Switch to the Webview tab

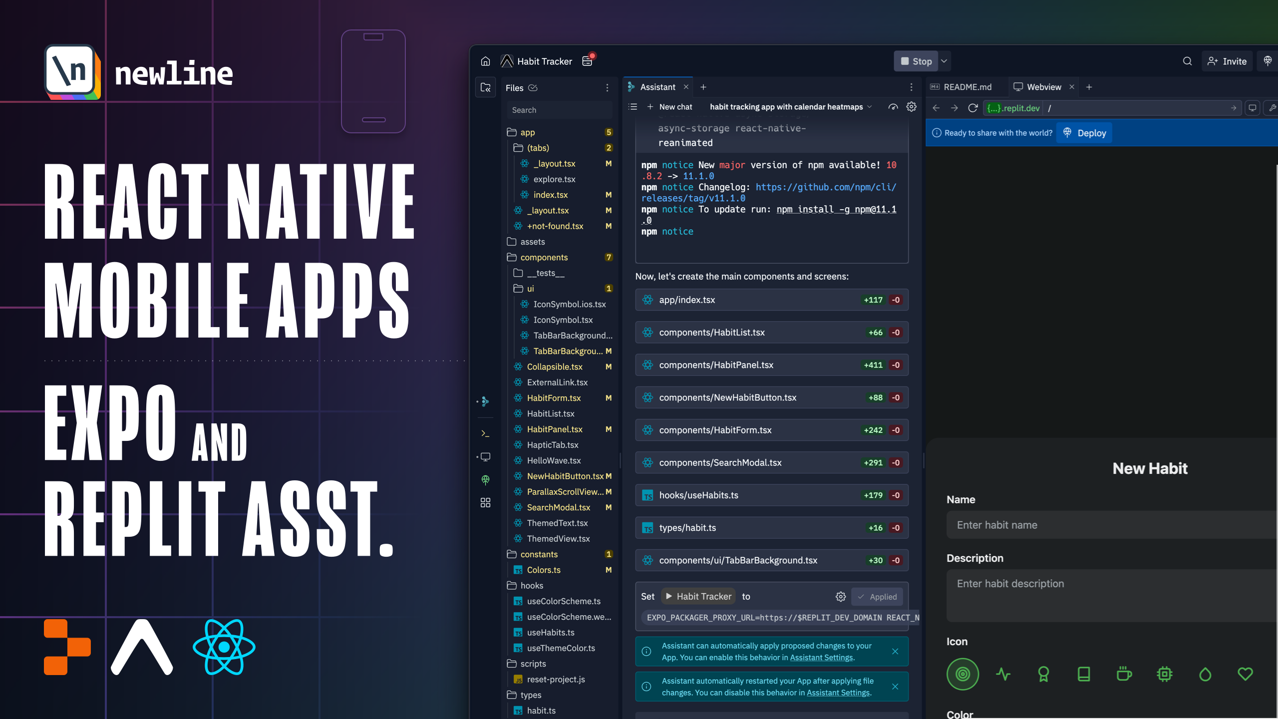1043,87
